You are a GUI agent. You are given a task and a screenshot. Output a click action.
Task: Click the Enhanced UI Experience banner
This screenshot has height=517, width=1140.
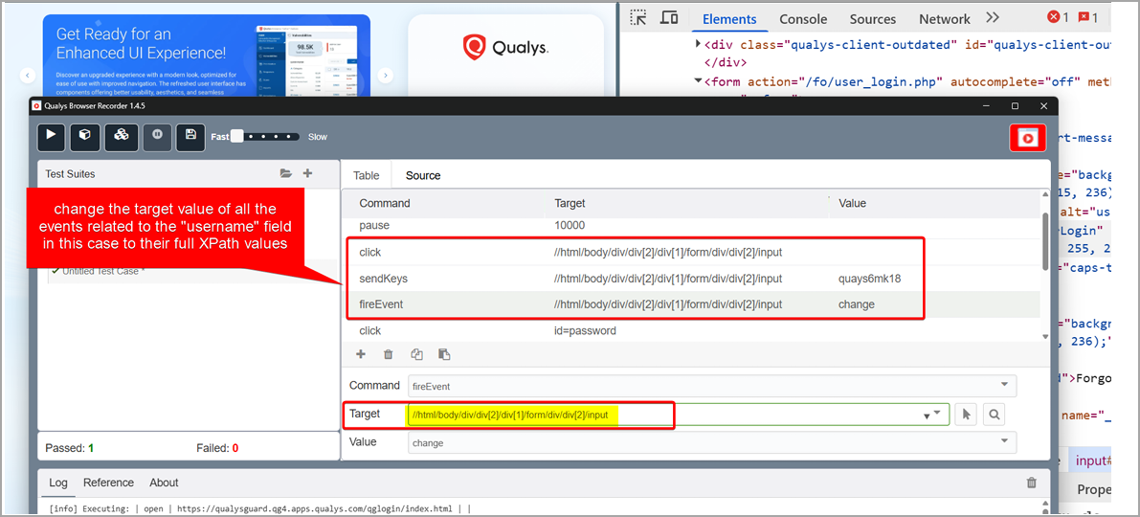206,56
